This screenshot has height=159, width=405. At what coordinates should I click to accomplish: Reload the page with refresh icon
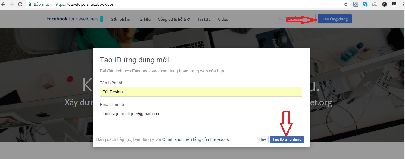(x=20, y=5)
